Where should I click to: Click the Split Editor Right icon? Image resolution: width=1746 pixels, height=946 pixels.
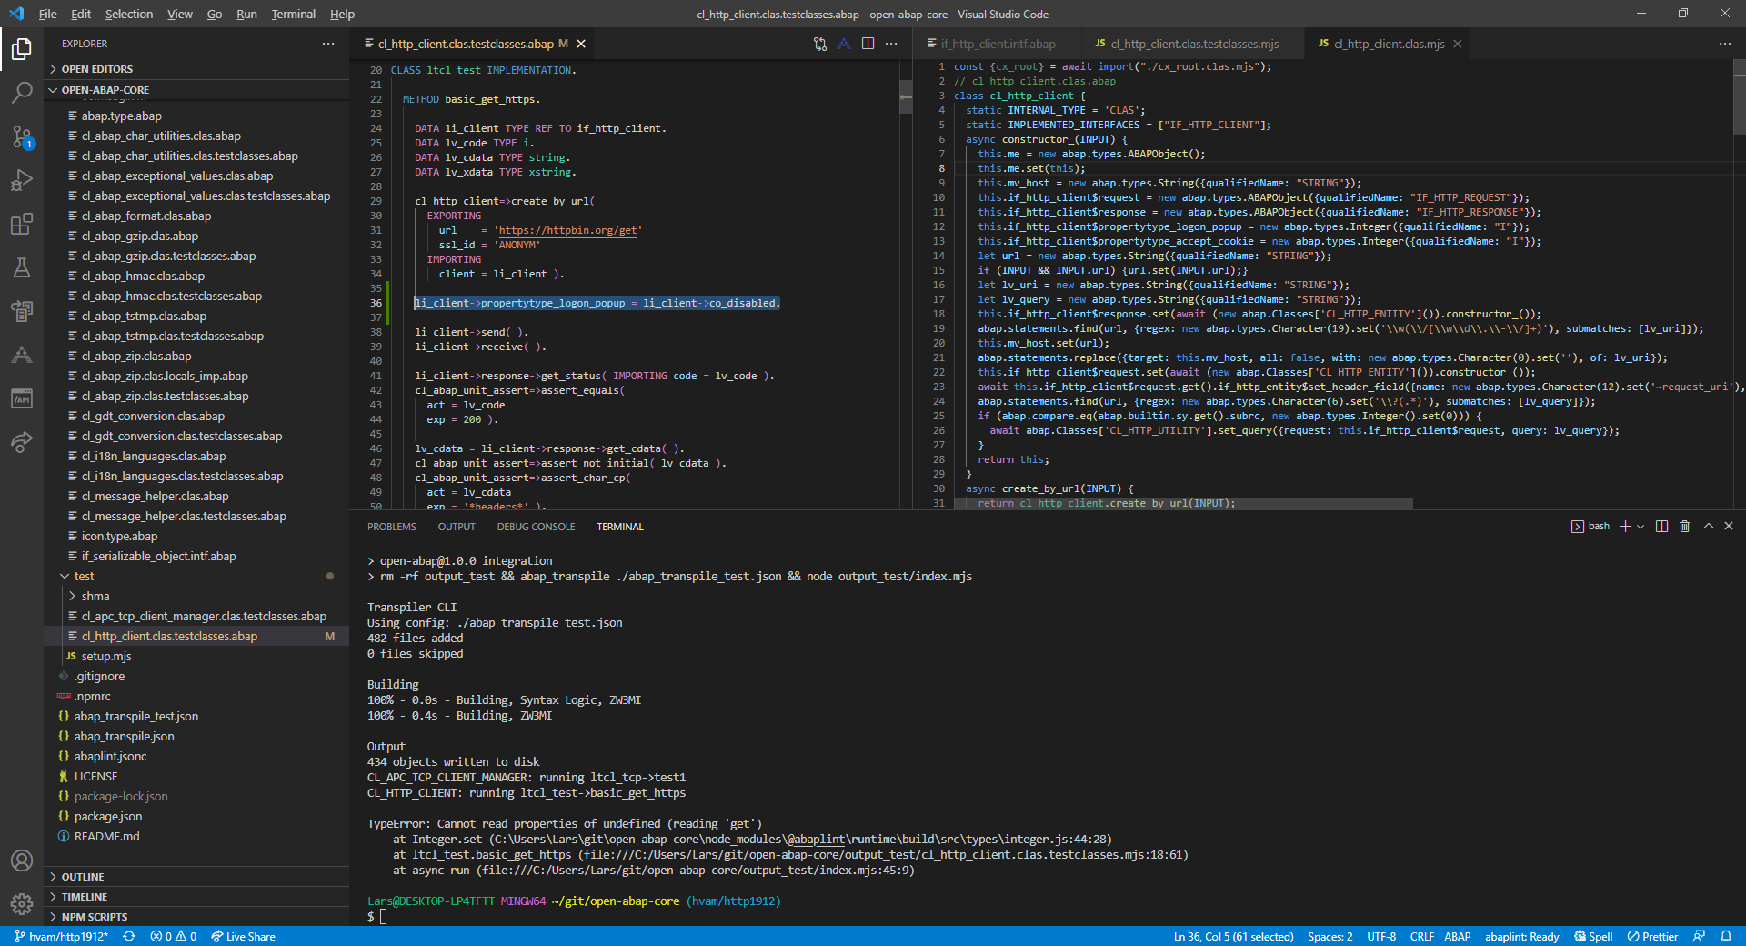[868, 44]
